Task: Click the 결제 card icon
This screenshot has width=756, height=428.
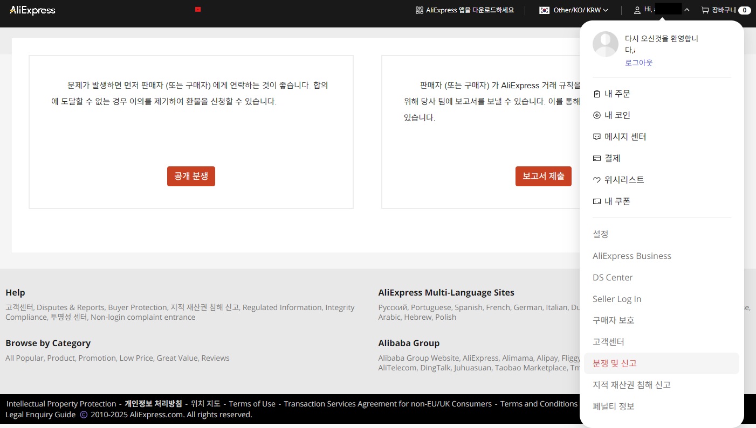Action: coord(596,158)
